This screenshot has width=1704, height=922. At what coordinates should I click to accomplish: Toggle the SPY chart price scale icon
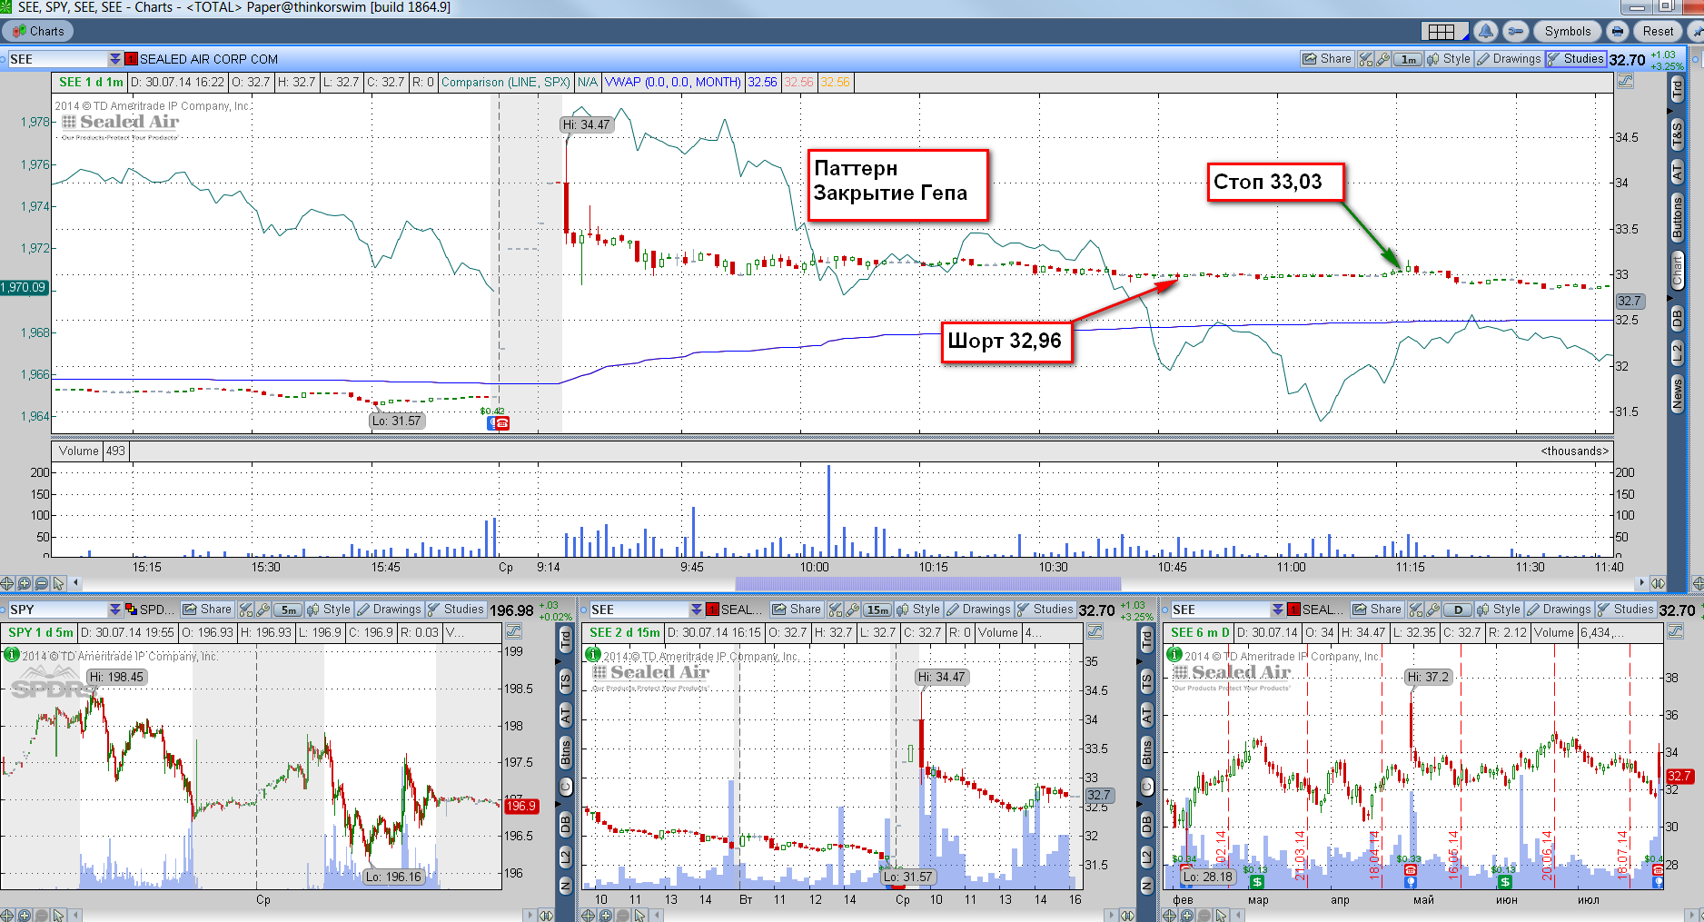[513, 632]
